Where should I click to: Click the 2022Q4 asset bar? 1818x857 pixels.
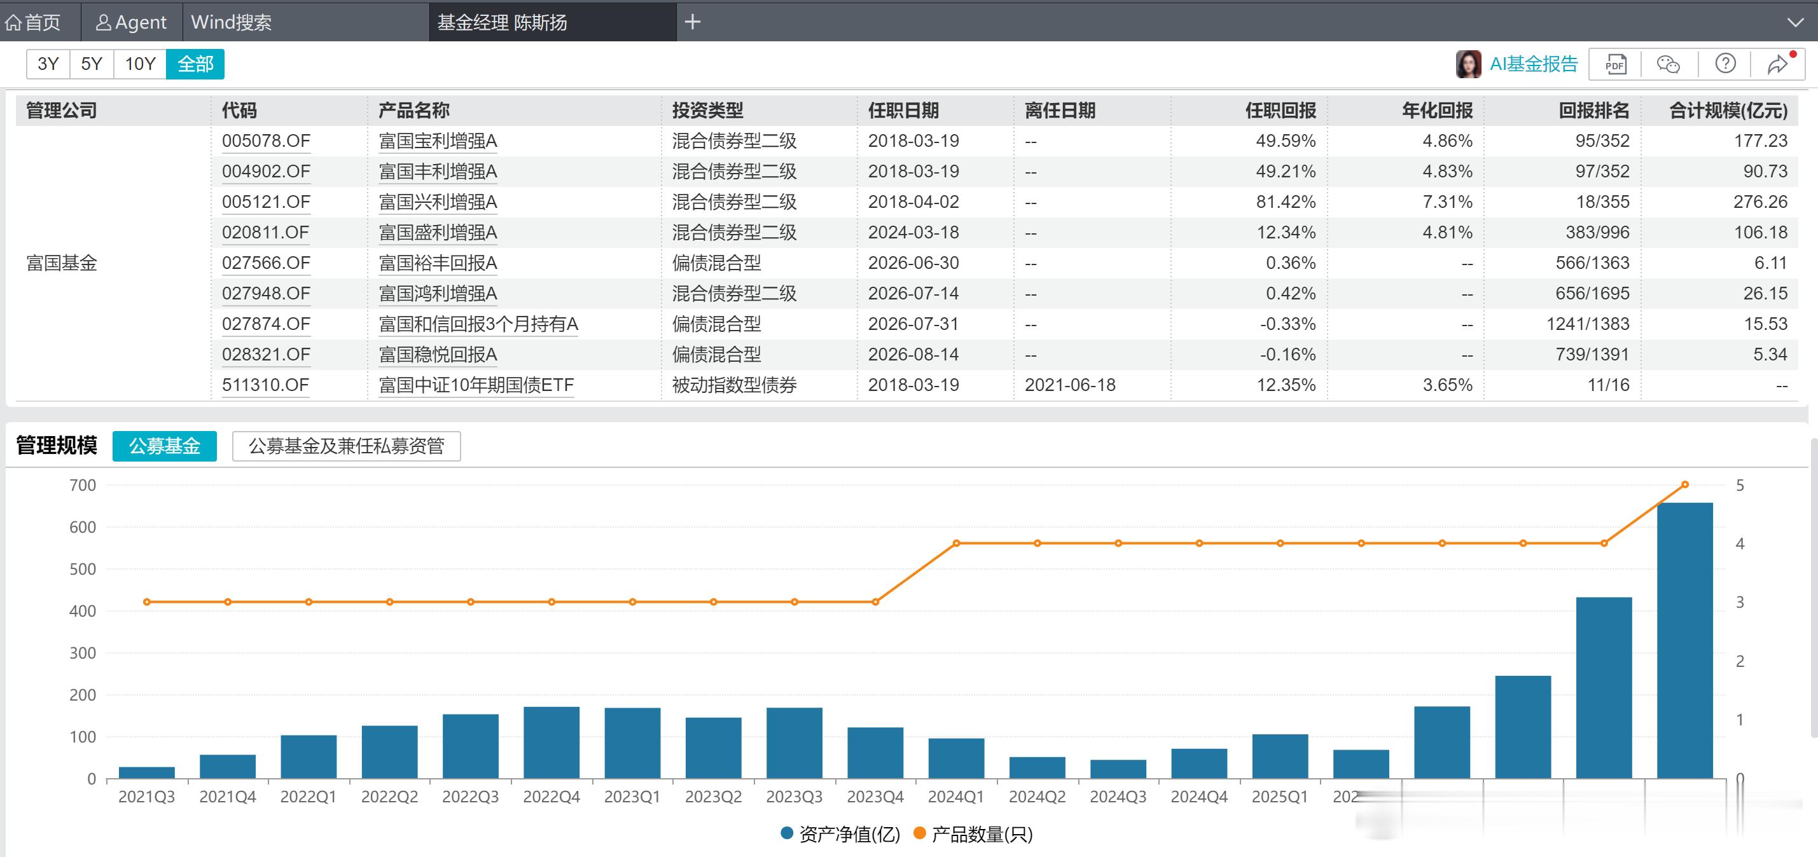point(551,743)
